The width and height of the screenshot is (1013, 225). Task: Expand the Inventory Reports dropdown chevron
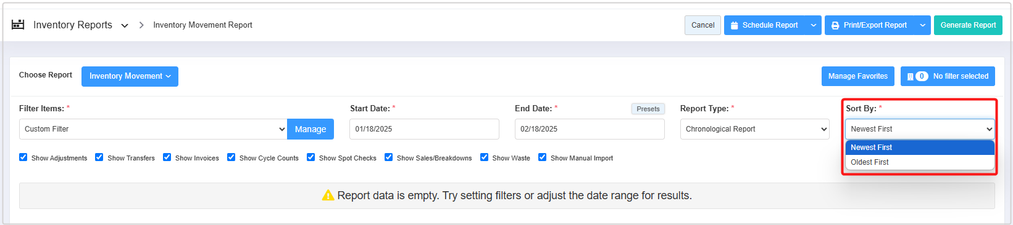(x=125, y=26)
